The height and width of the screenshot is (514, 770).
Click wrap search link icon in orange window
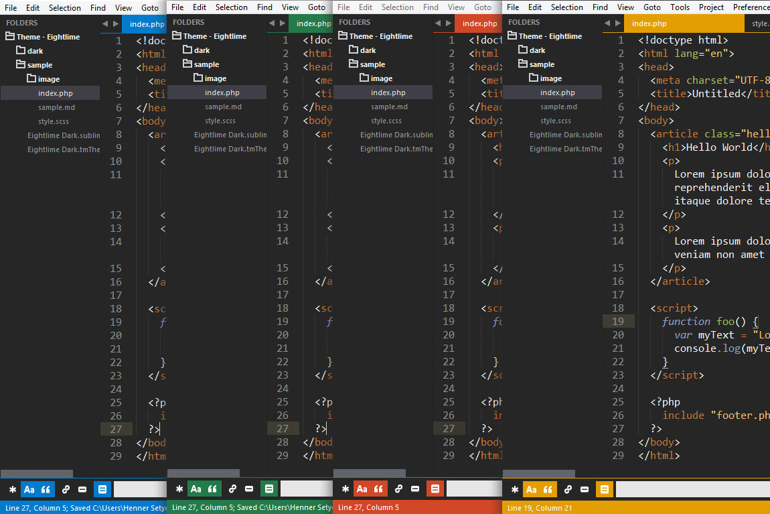(x=568, y=489)
